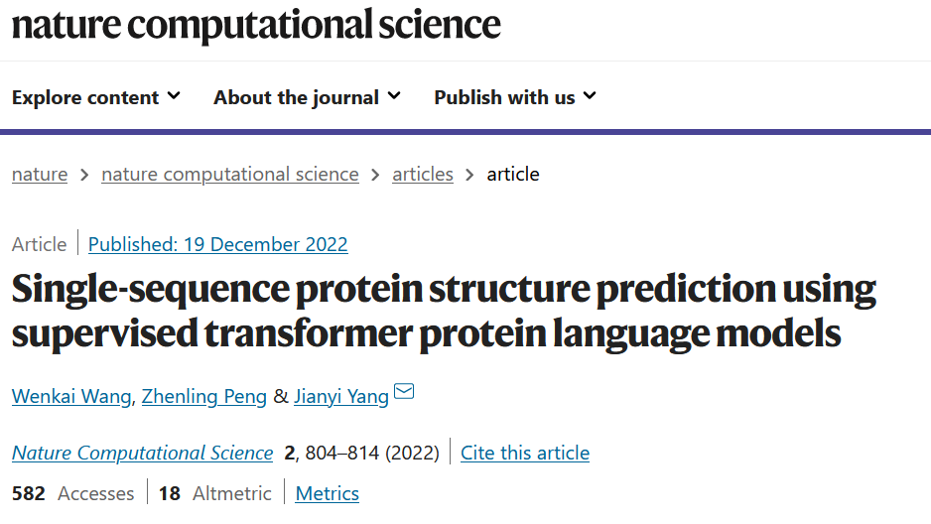Click the chevron next to About the journal
This screenshot has height=524, width=931.
point(394,96)
